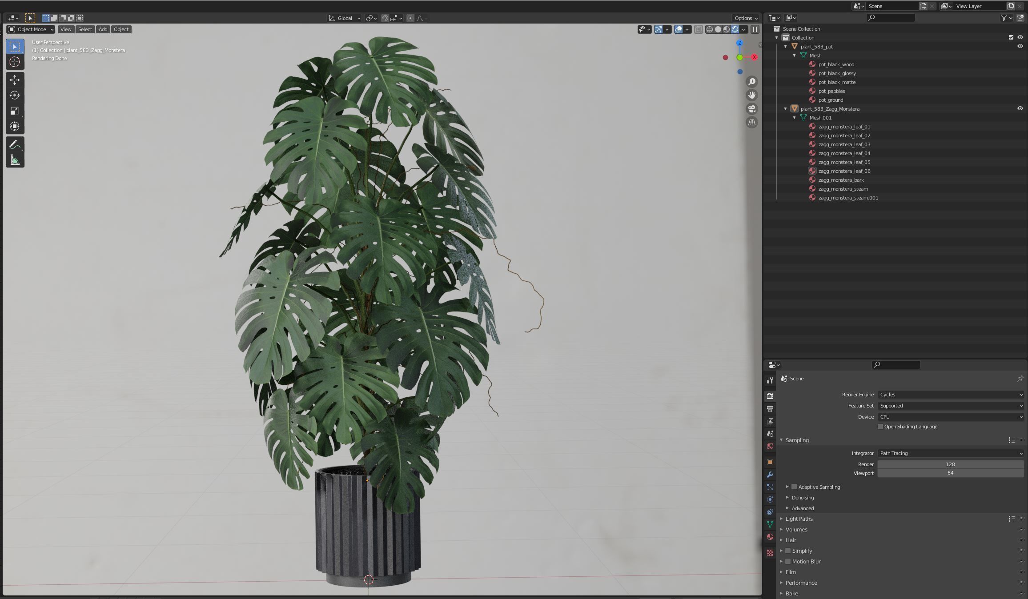Open the Render Engine Cycles dropdown
Image resolution: width=1028 pixels, height=599 pixels.
[x=950, y=395]
